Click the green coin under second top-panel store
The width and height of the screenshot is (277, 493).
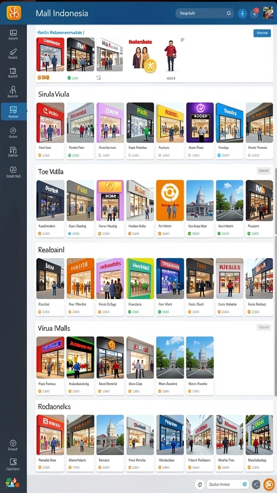pyautogui.click(x=69, y=78)
